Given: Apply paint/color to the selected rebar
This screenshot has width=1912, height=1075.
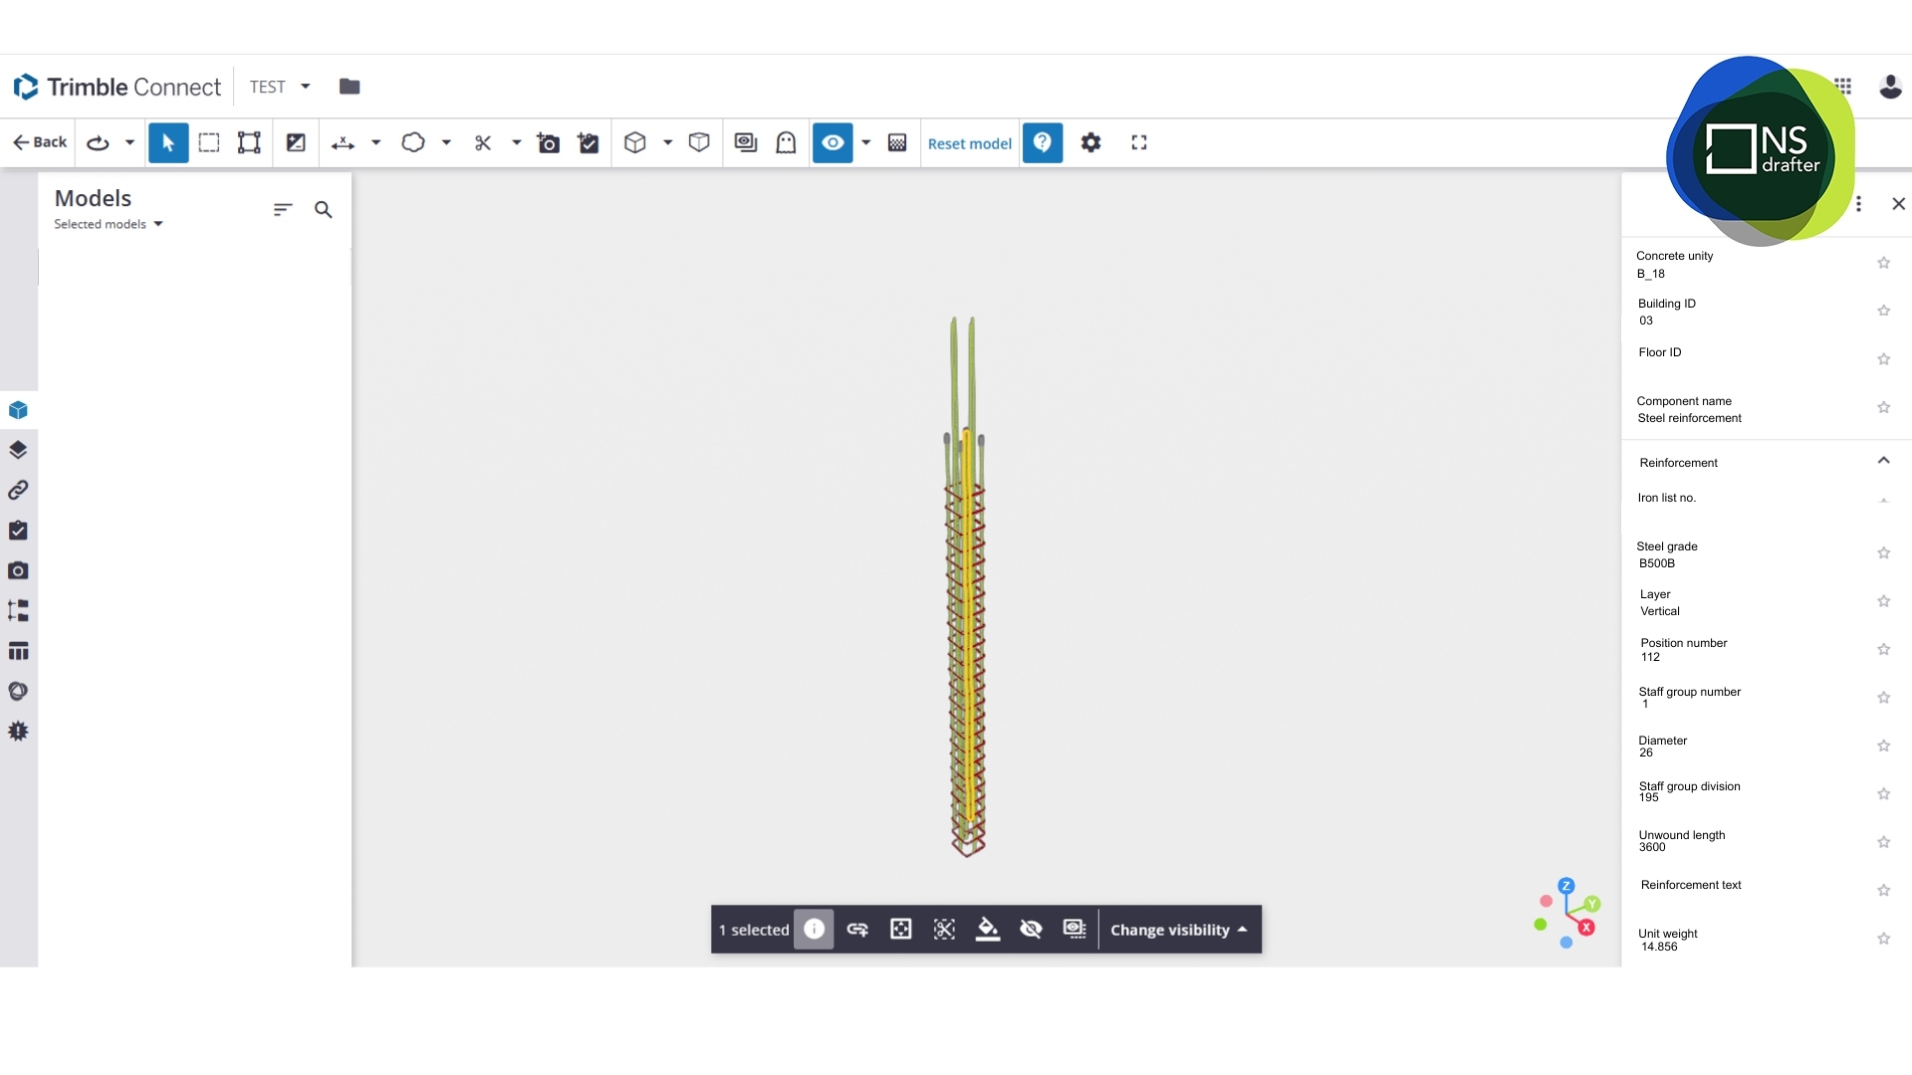Looking at the screenshot, I should click(988, 929).
